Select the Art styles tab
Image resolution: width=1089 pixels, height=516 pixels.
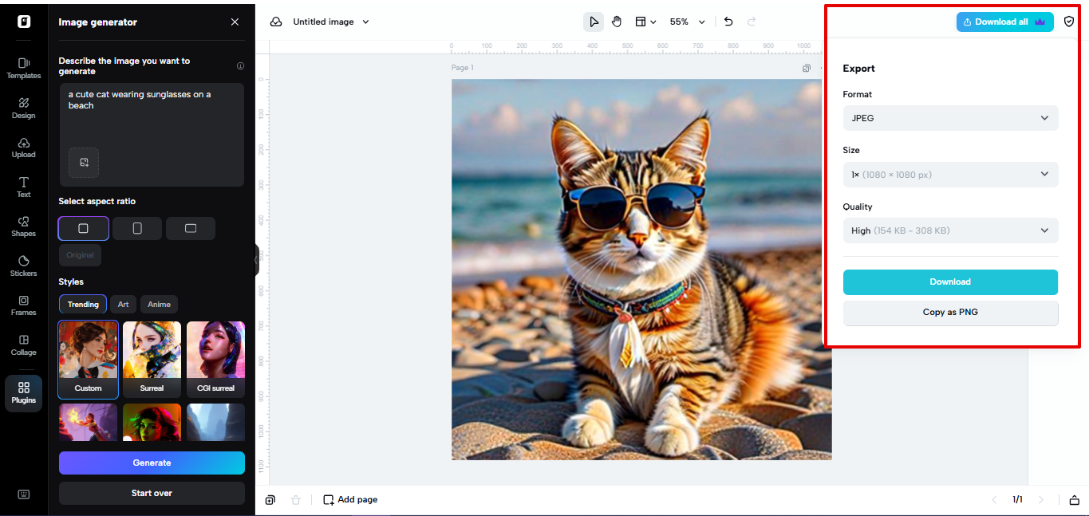tap(123, 304)
